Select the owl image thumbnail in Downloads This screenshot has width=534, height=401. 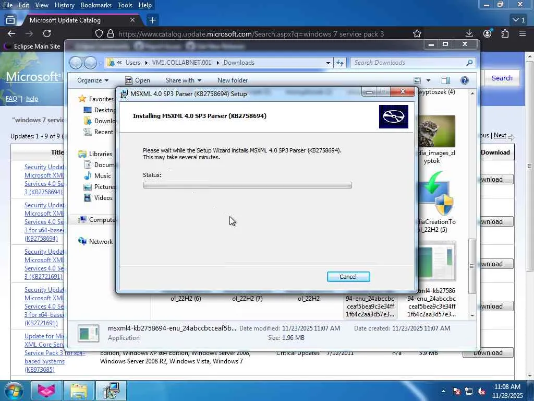pos(436,131)
